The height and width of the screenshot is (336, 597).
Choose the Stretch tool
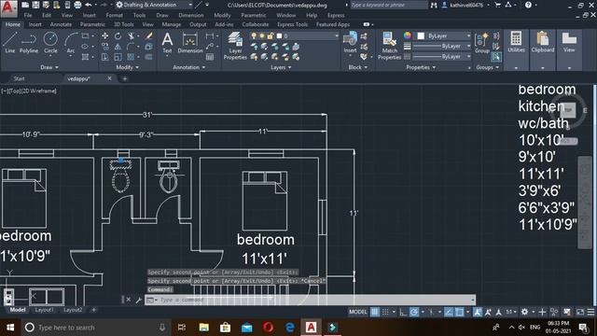[104, 57]
